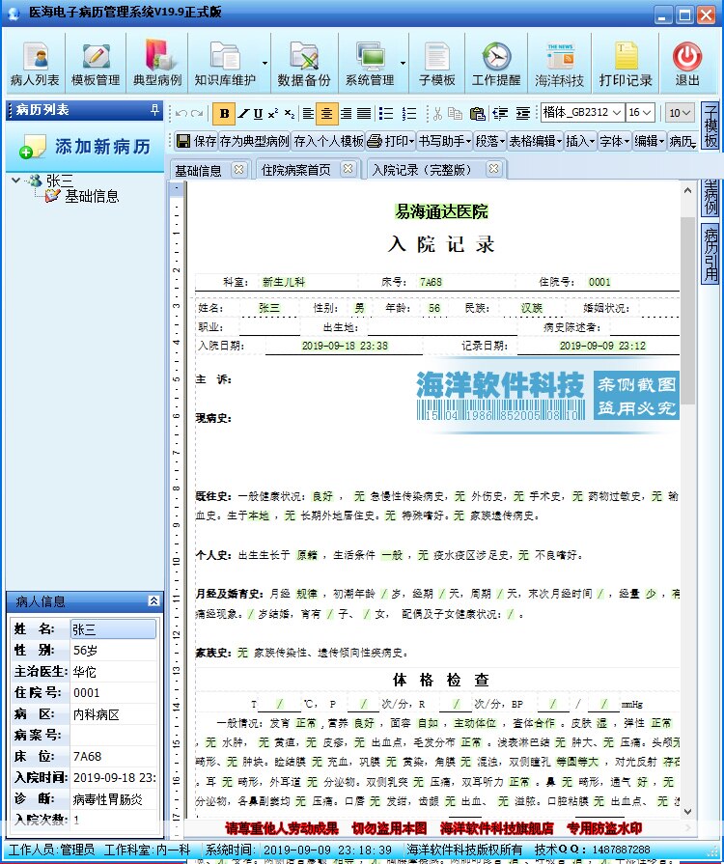The width and height of the screenshot is (724, 864).
Task: Close the 住院病案首页 tab
Action: point(348,169)
